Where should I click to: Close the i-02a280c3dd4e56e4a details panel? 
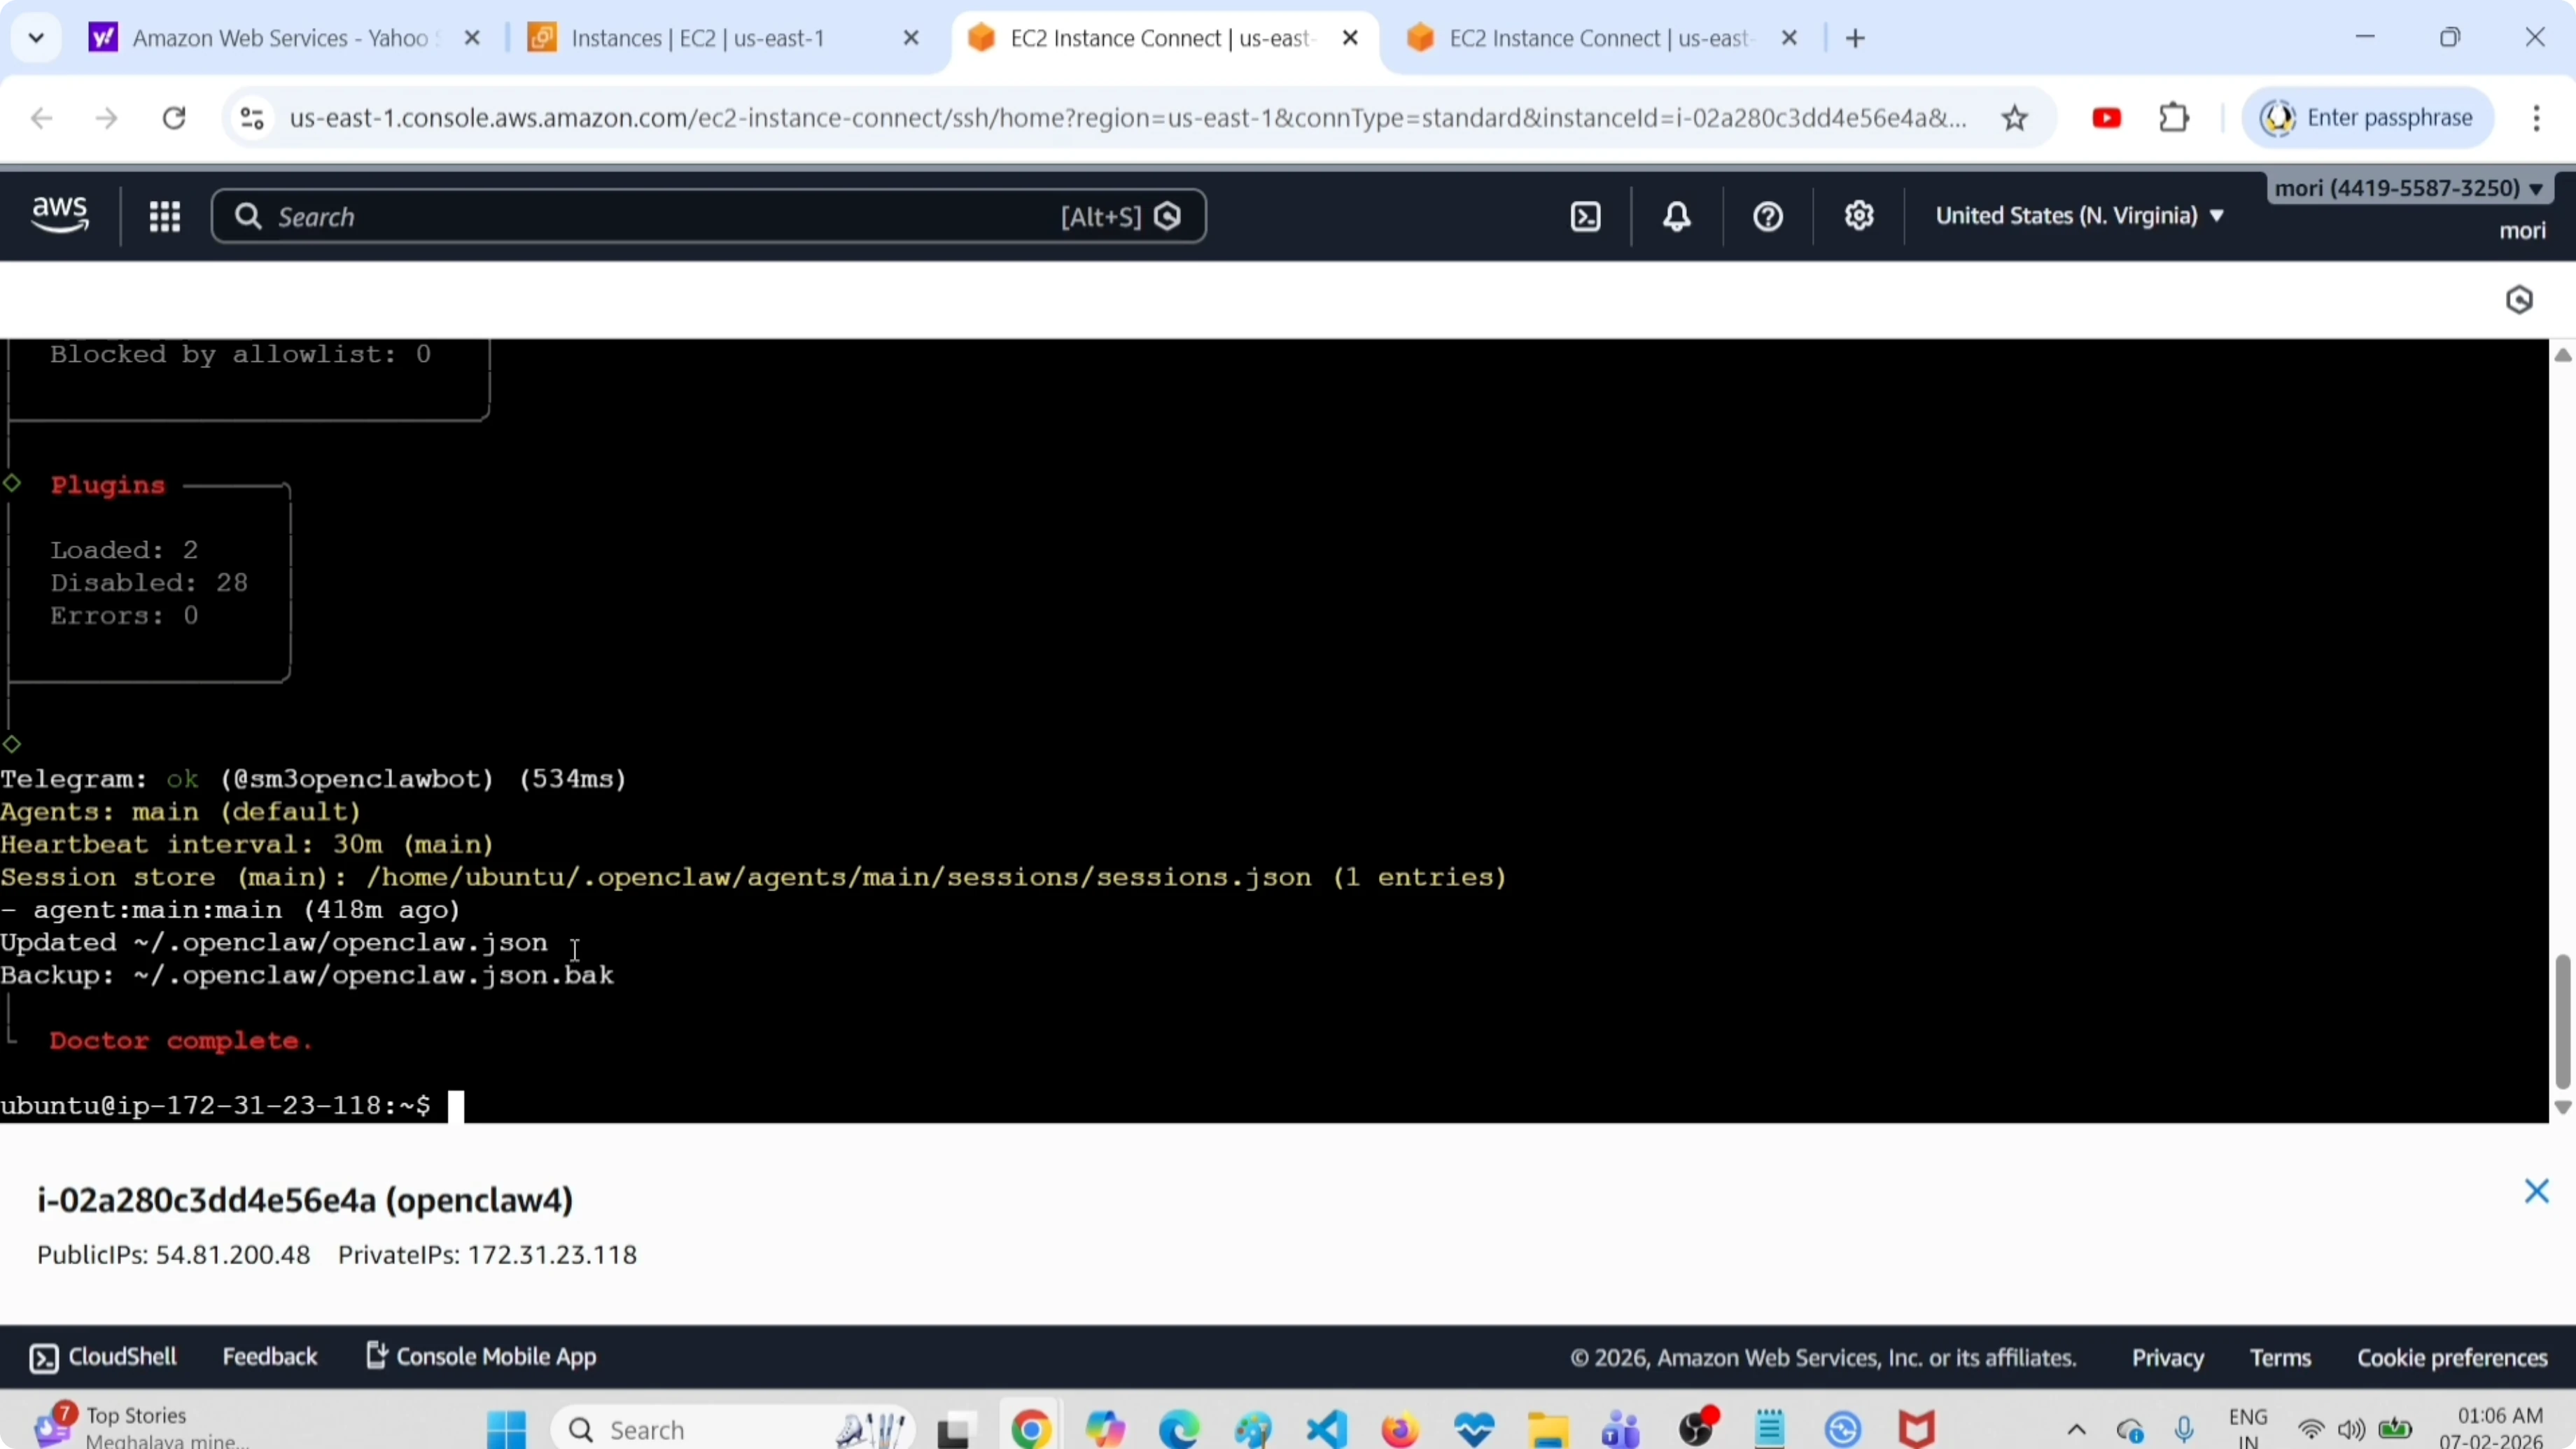(x=2537, y=1191)
